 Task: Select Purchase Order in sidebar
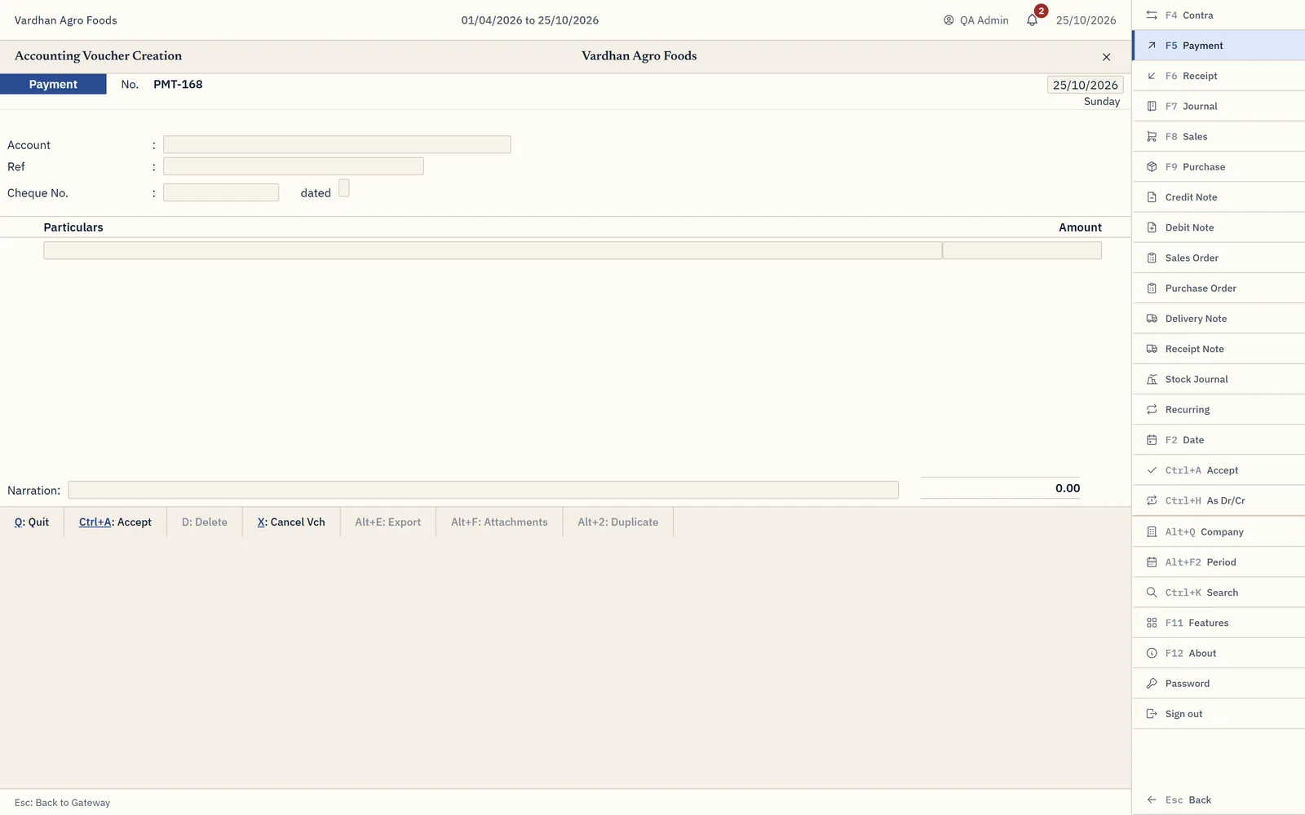[1219, 289]
